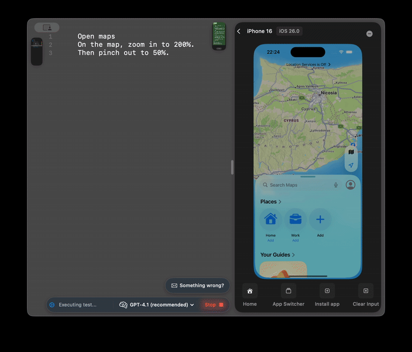Click the CYPRUS country label on the map

(x=291, y=121)
